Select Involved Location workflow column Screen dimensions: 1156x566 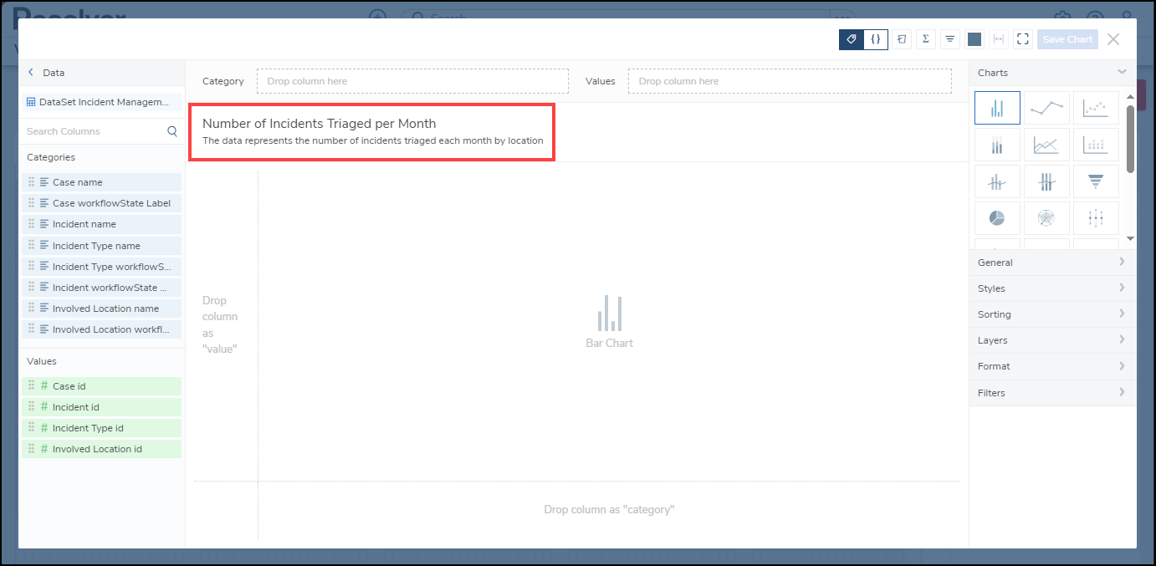pyautogui.click(x=102, y=329)
